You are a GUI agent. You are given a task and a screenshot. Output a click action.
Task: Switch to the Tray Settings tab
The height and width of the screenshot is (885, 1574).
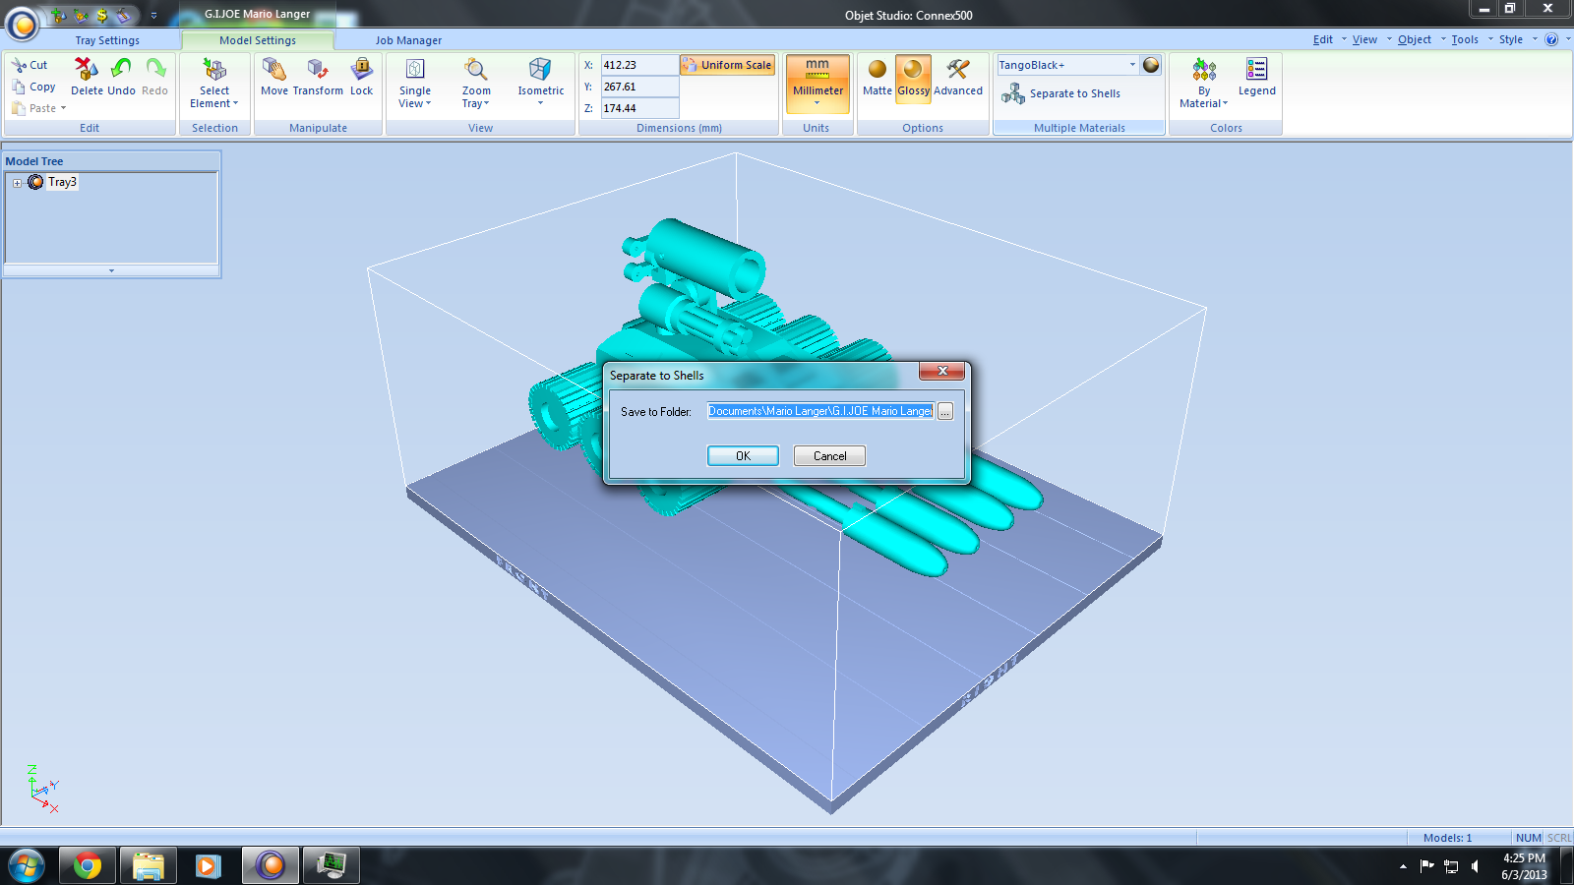(x=107, y=40)
